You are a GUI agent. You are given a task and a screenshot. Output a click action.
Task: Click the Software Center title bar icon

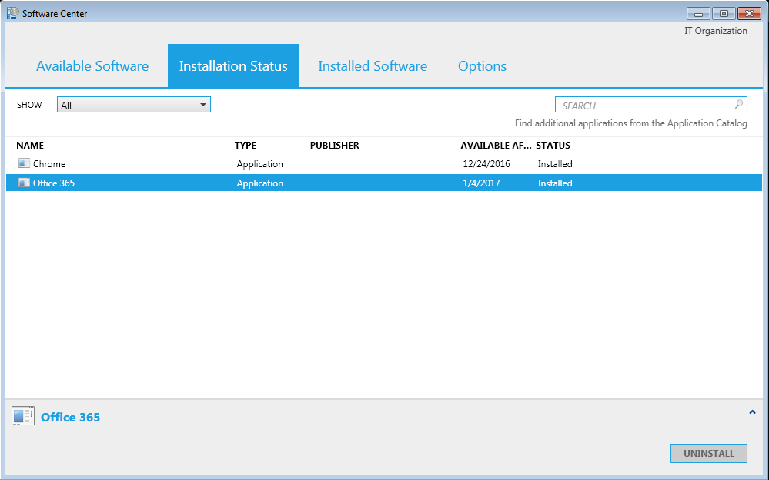click(13, 13)
